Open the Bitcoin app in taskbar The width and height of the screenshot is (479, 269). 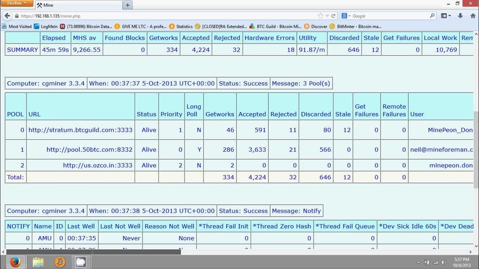tap(60, 262)
